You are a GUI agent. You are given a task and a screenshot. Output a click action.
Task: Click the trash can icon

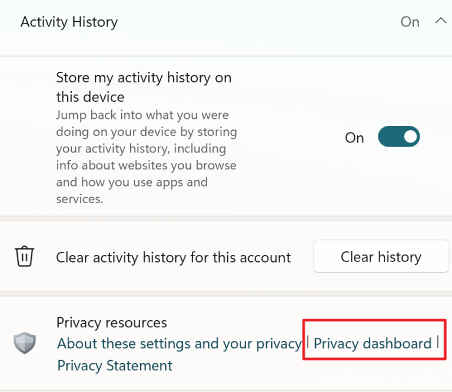point(25,256)
